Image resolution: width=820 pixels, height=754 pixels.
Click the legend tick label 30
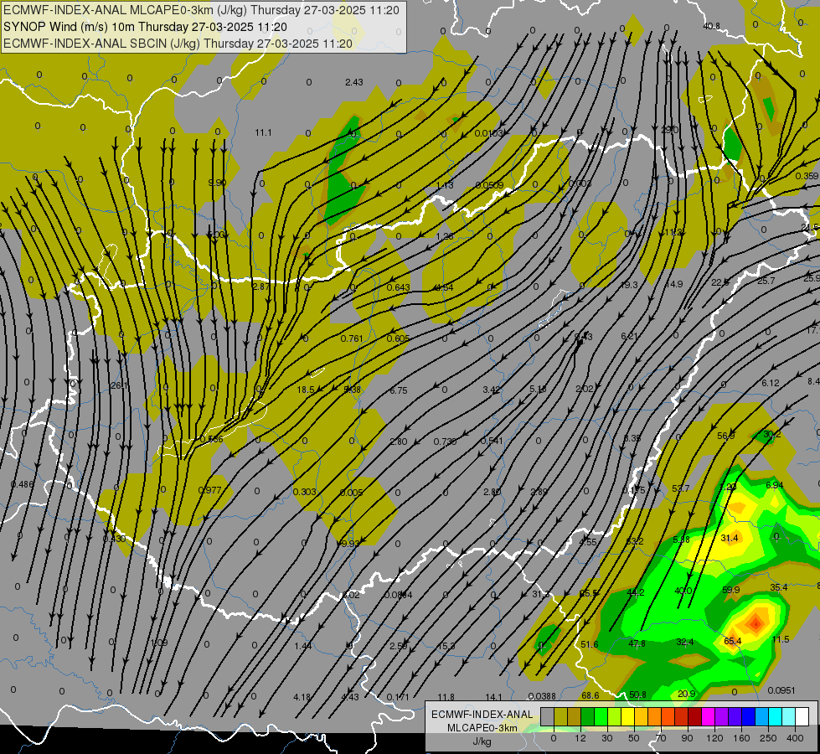(x=607, y=738)
